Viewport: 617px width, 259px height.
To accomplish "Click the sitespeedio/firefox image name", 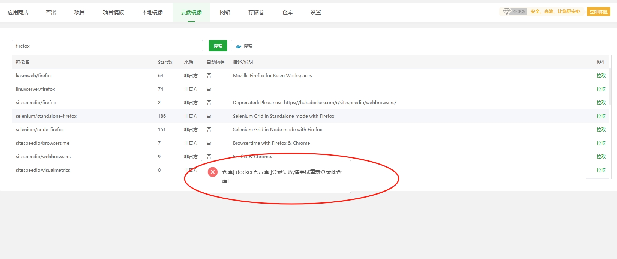I will pyautogui.click(x=36, y=103).
